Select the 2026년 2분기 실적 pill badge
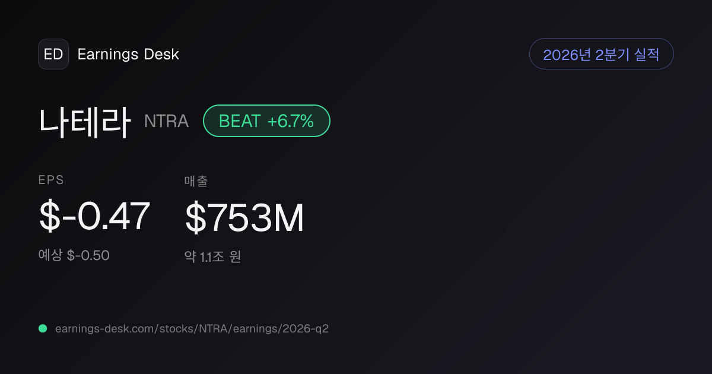 click(x=602, y=54)
